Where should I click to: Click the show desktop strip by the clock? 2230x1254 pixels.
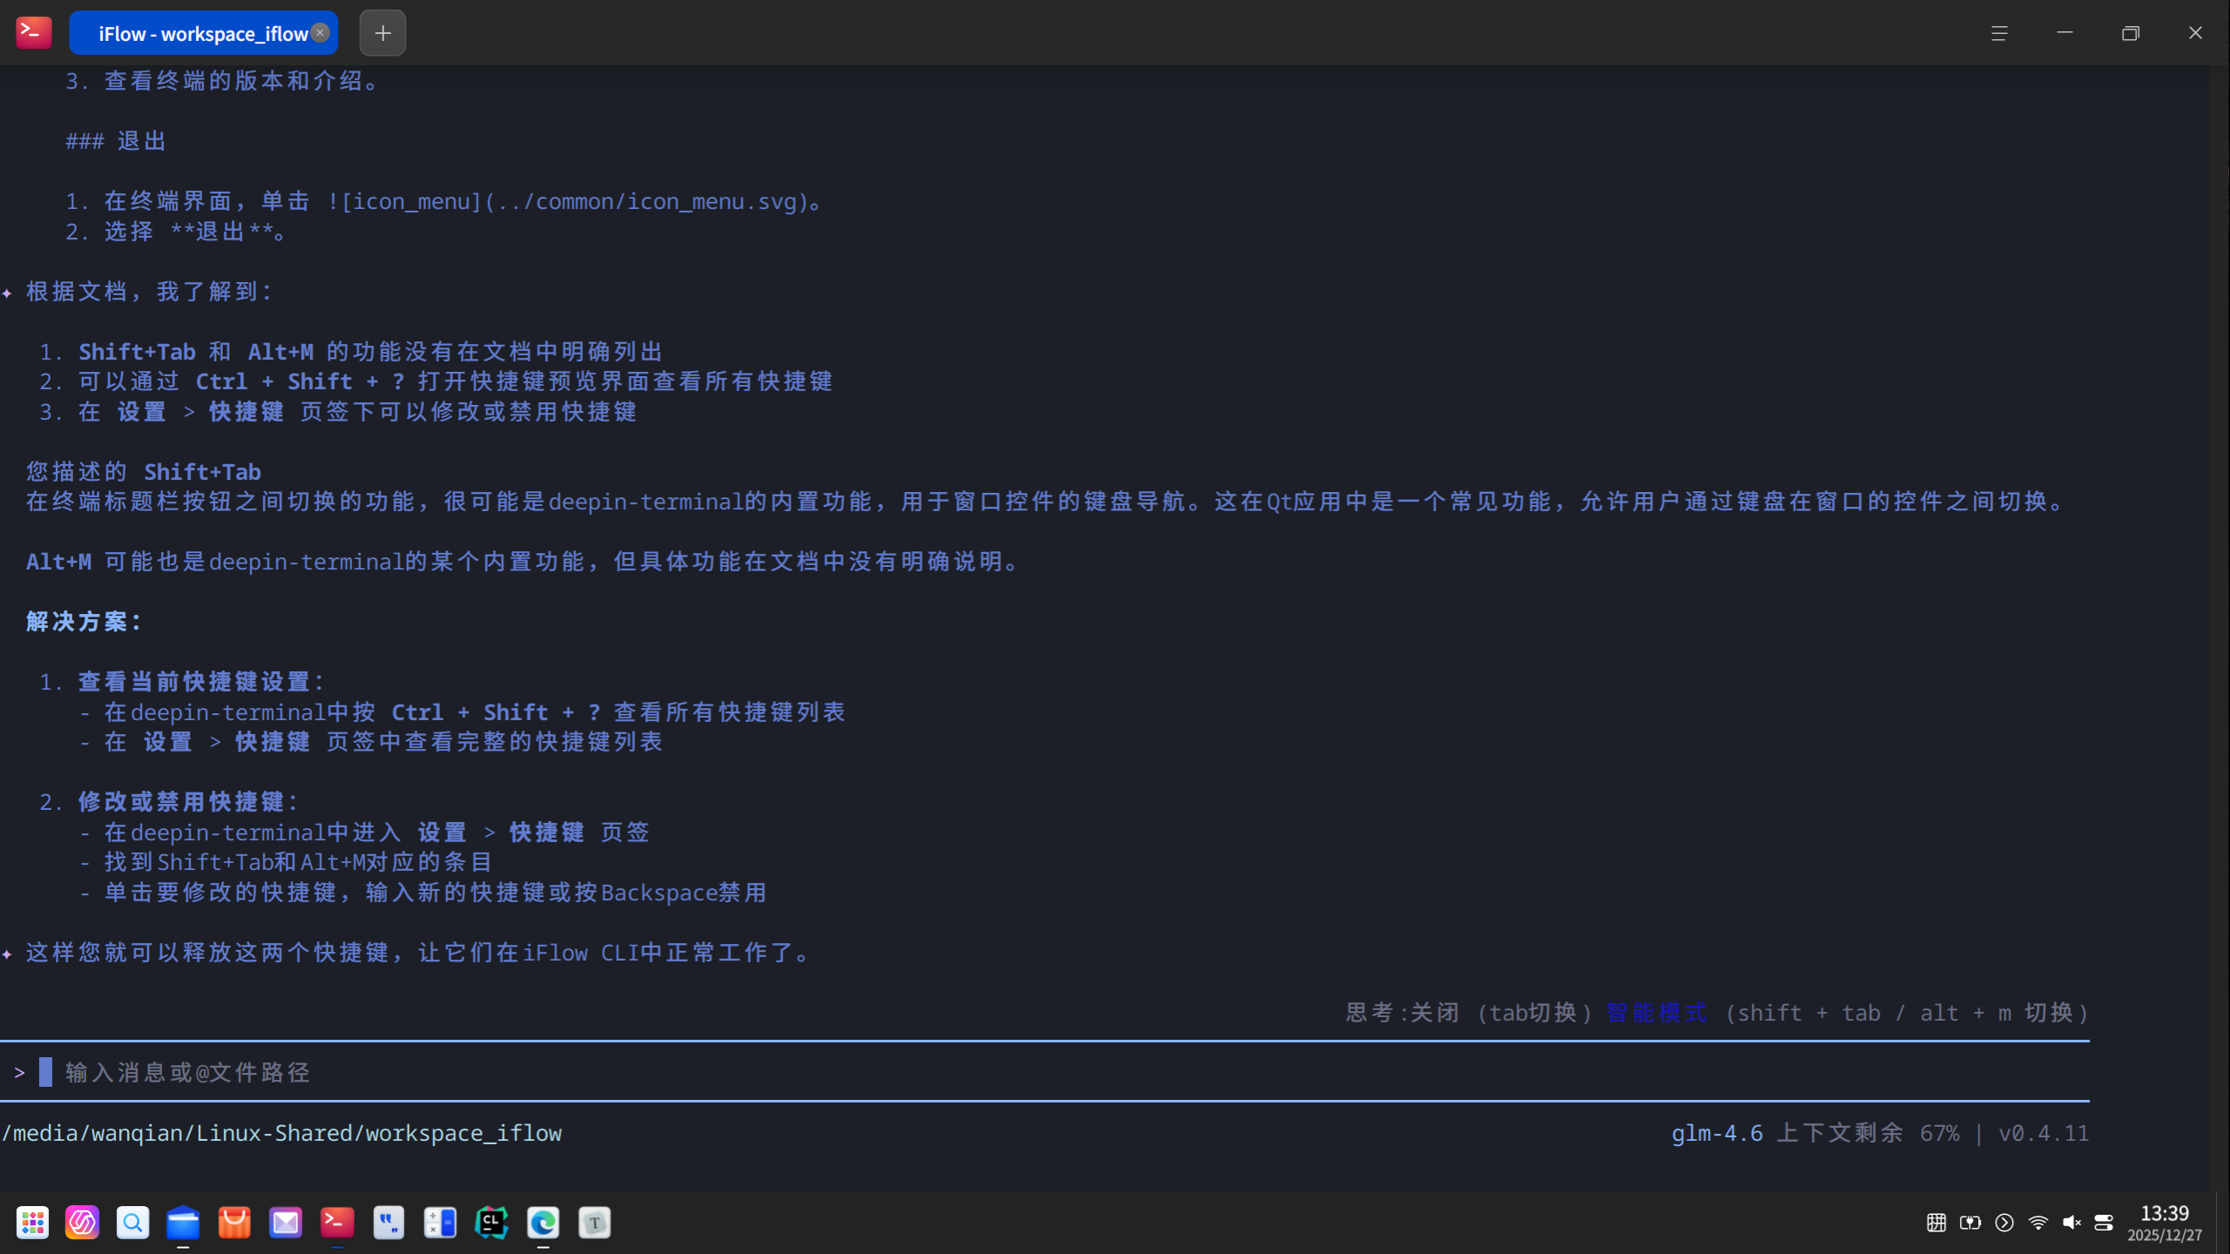coord(2221,1223)
